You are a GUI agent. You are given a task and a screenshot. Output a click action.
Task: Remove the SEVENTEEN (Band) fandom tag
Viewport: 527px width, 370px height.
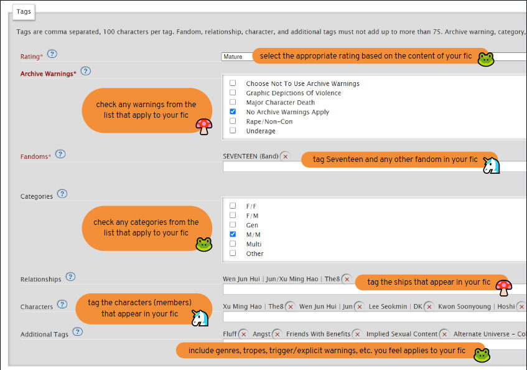pyautogui.click(x=286, y=156)
